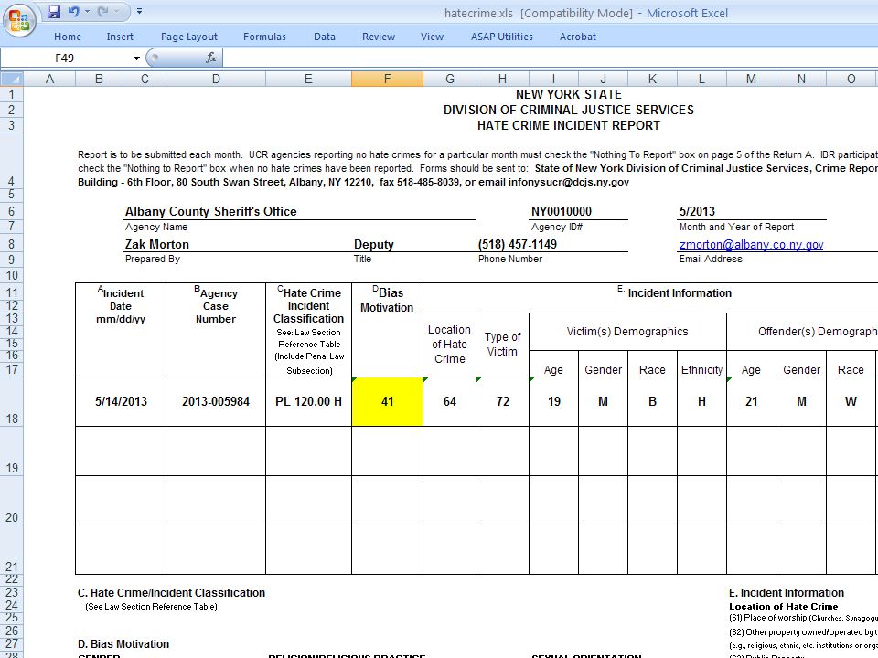Click the phone number (518) 457-1149
The width and height of the screenshot is (878, 658).
[518, 245]
